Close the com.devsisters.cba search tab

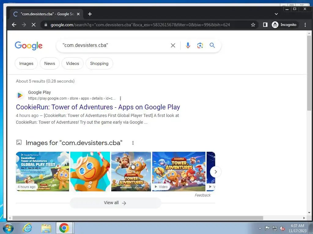[x=78, y=14]
